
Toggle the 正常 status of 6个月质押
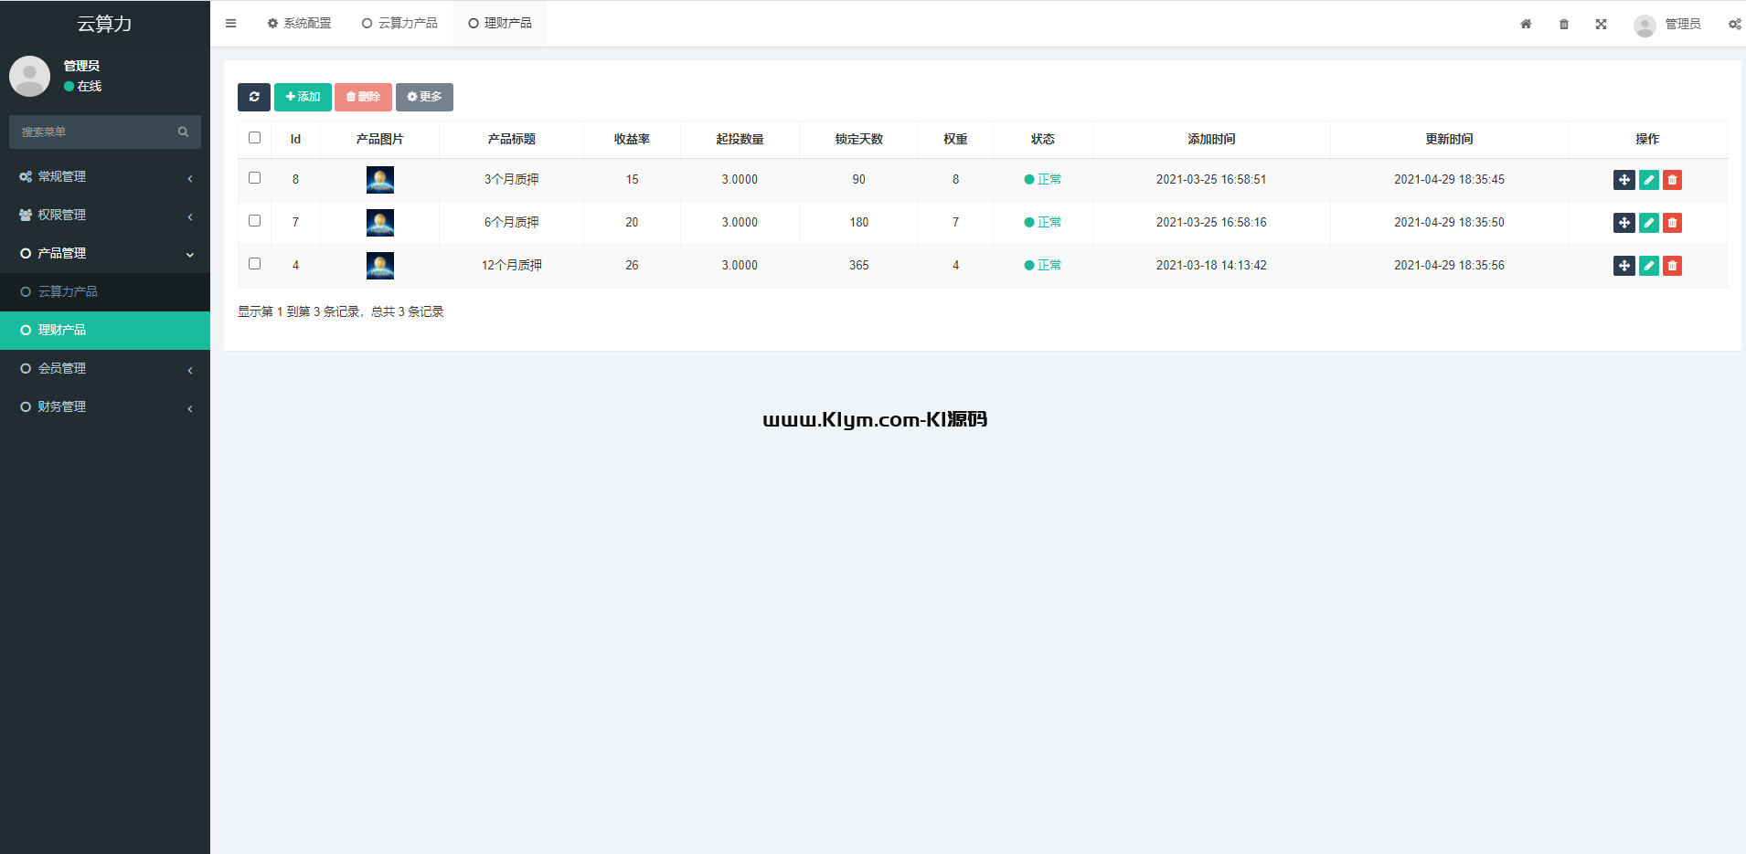[x=1043, y=223]
